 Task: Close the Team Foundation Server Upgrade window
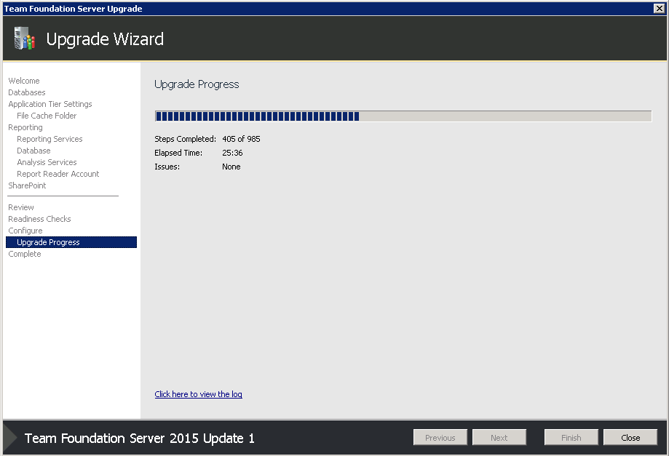(659, 9)
